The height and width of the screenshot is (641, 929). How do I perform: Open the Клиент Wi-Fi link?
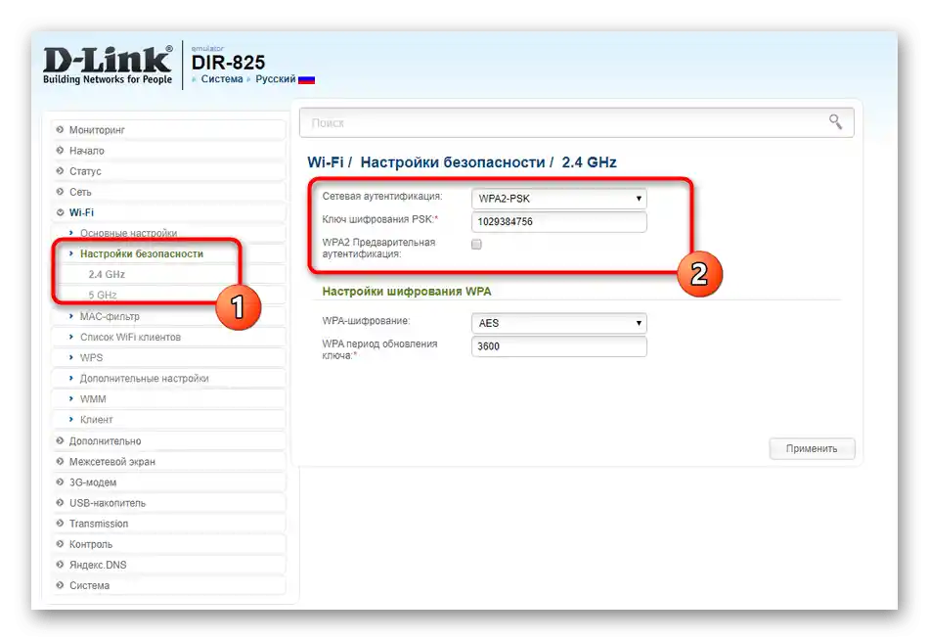click(96, 419)
